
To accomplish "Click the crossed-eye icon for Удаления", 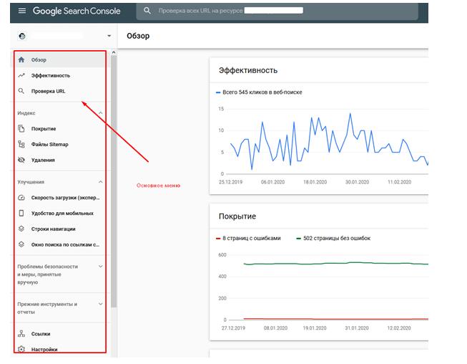I will point(21,160).
